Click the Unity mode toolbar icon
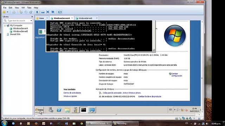The width and height of the screenshot is (225, 126). [53, 12]
